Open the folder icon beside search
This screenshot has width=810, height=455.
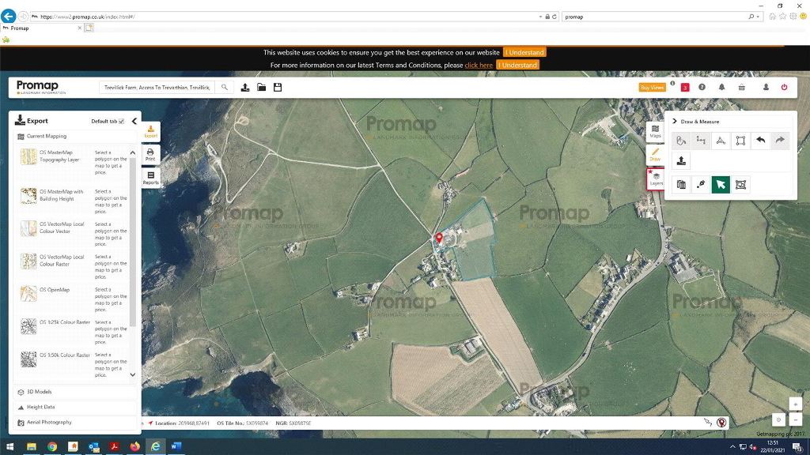(x=261, y=87)
